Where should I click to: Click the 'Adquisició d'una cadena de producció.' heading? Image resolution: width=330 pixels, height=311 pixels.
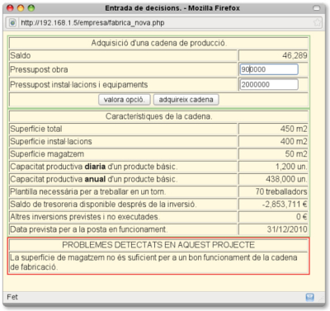click(159, 43)
